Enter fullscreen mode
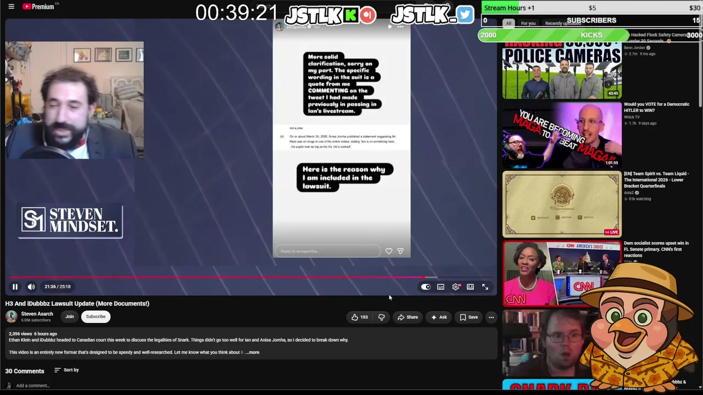The width and height of the screenshot is (703, 395). click(485, 287)
